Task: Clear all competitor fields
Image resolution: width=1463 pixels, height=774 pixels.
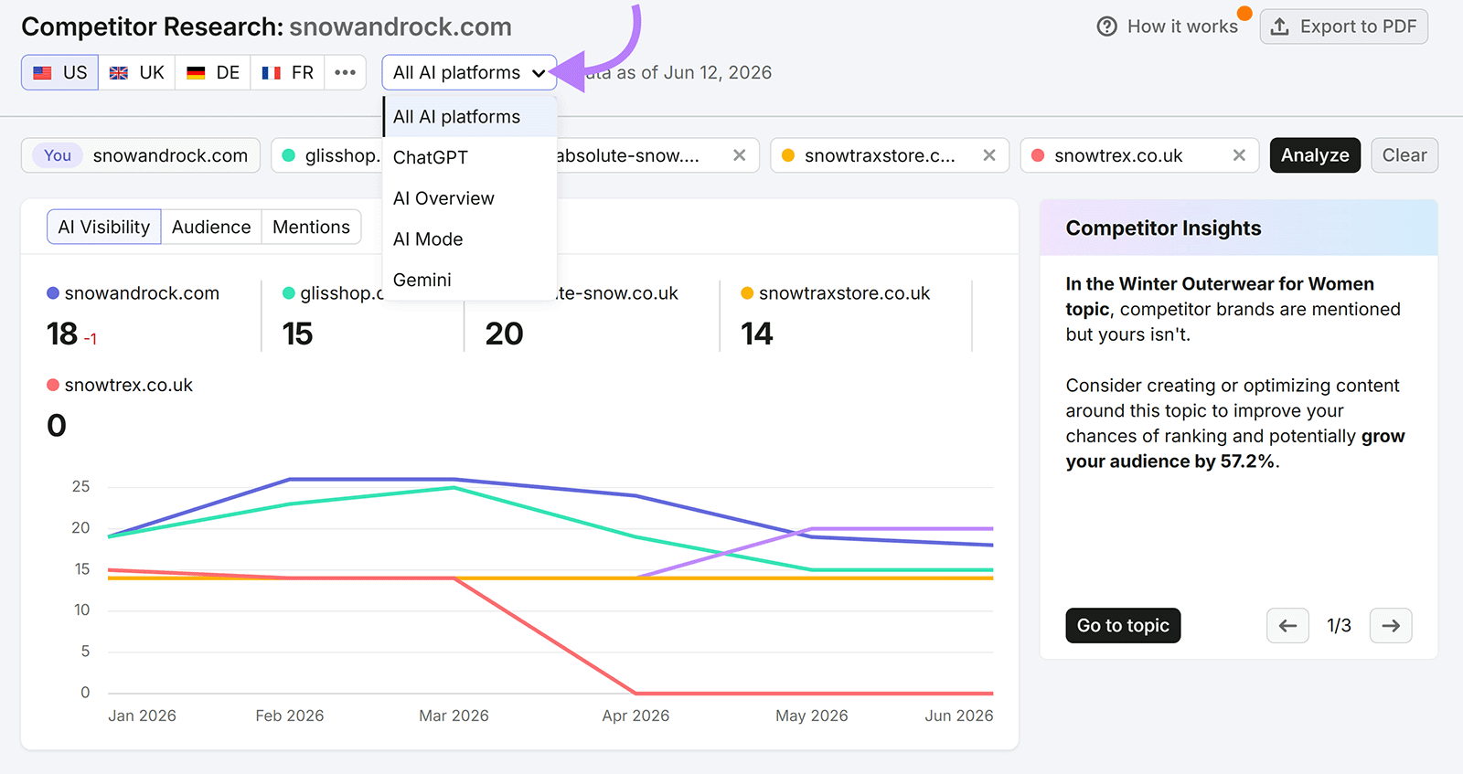Action: point(1404,155)
